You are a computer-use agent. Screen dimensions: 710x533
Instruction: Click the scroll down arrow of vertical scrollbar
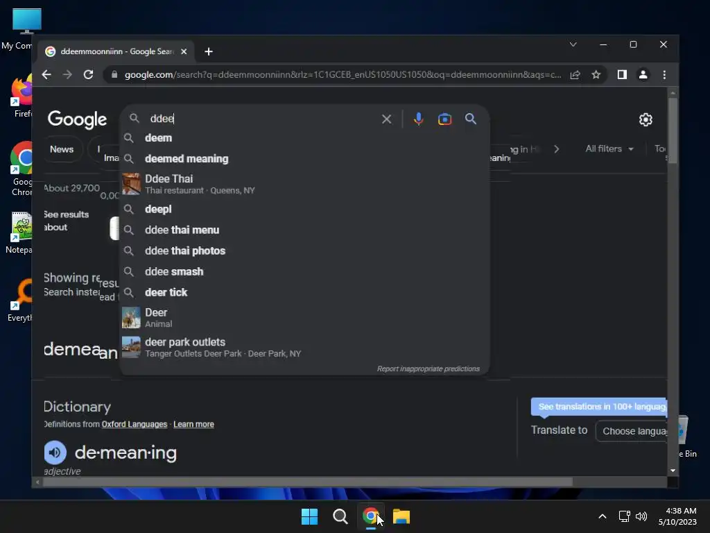[x=673, y=471]
